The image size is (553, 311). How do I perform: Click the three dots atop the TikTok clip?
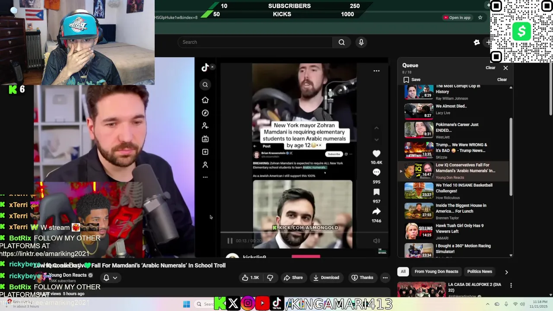click(376, 71)
